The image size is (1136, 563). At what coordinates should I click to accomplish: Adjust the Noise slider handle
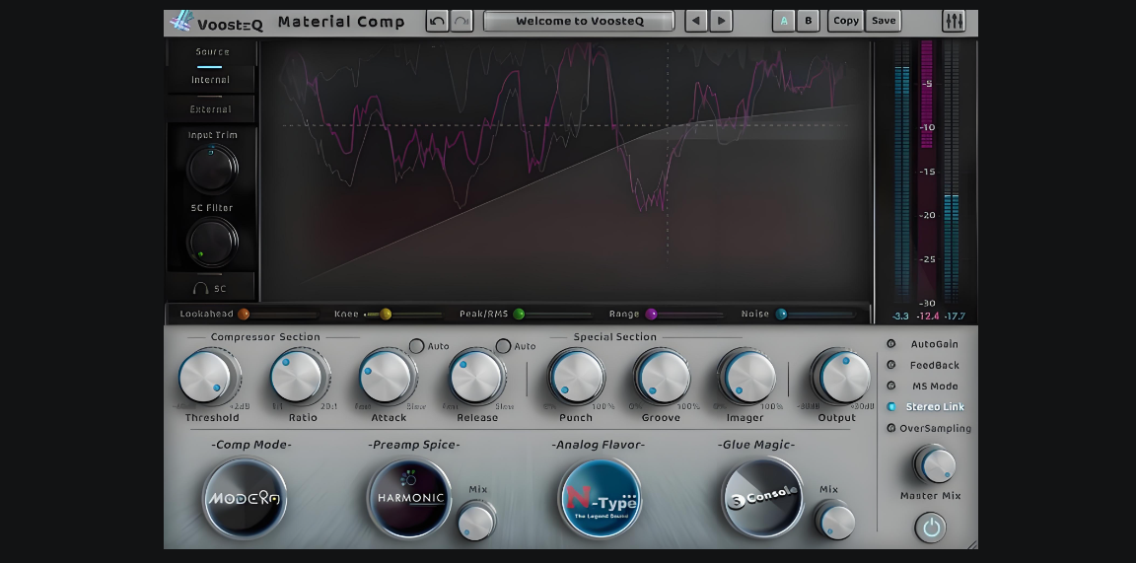click(x=781, y=314)
